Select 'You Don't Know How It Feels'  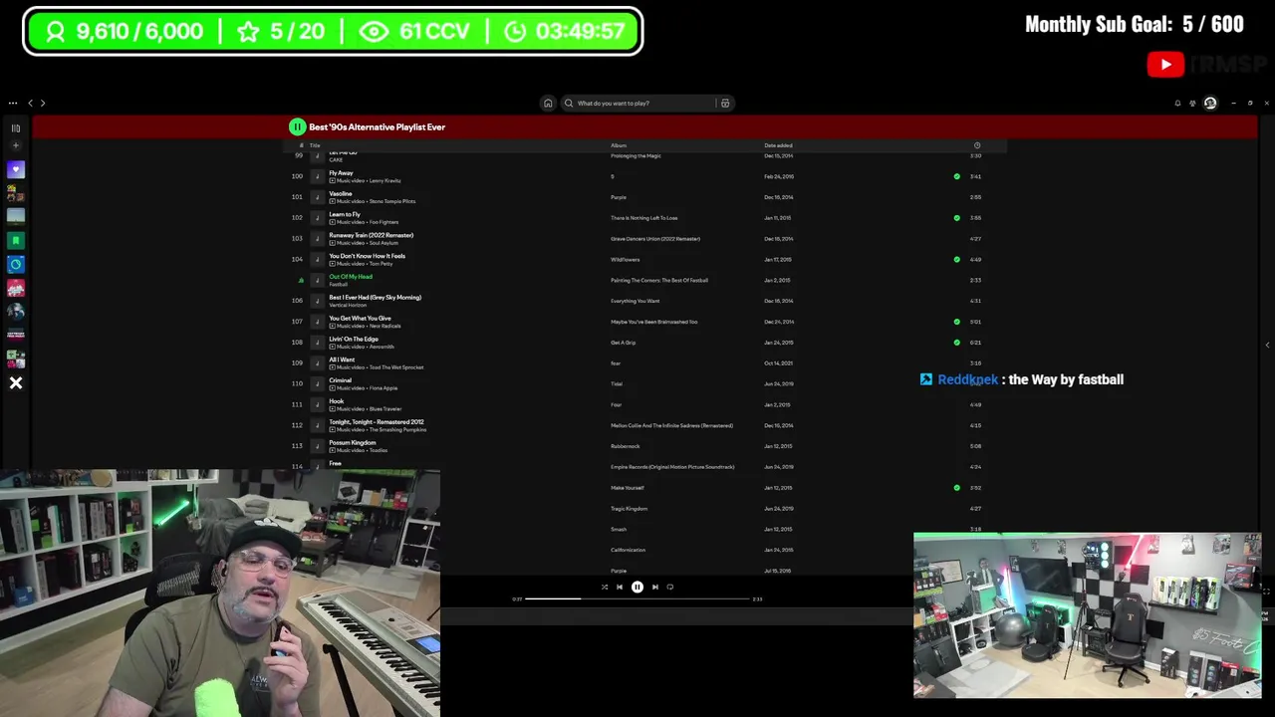(x=367, y=256)
